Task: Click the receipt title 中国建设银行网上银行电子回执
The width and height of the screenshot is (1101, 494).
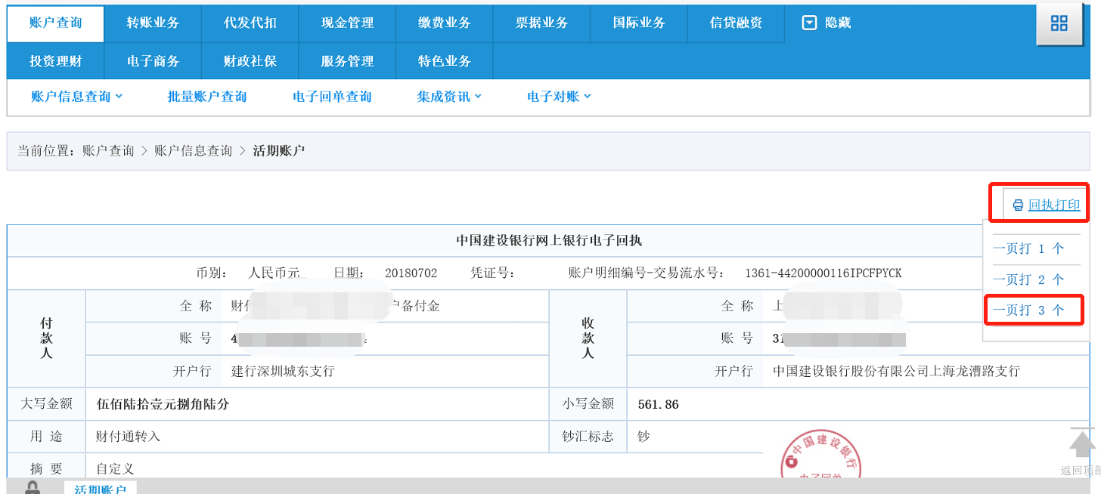Action: point(549,241)
